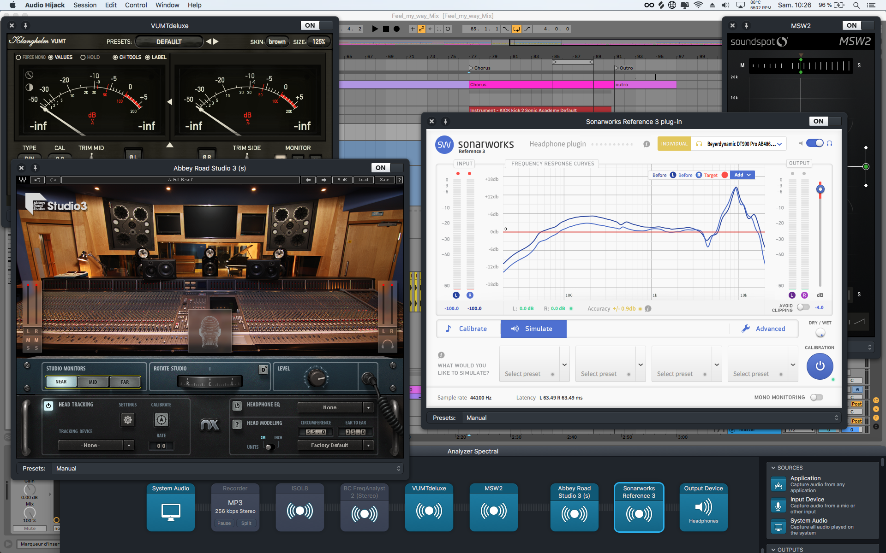This screenshot has width=886, height=553.
Task: Open the Session menu
Action: (x=85, y=5)
